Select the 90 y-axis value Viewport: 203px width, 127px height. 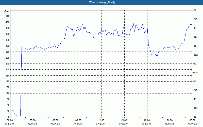tap(8, 99)
